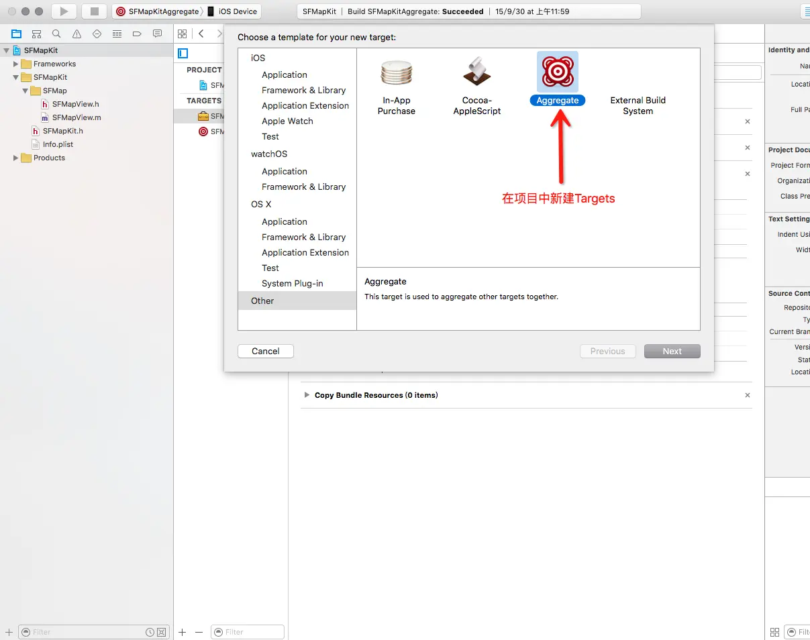The height and width of the screenshot is (640, 810).
Task: Open the Breakpoint navigator icon
Action: (137, 34)
